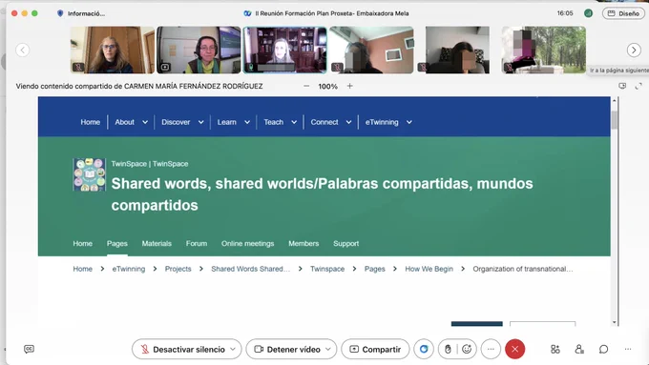Click Pages breadcrumb link
649x365 pixels.
(x=374, y=269)
